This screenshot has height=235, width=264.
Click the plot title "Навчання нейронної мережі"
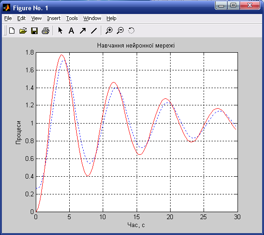click(x=136, y=46)
